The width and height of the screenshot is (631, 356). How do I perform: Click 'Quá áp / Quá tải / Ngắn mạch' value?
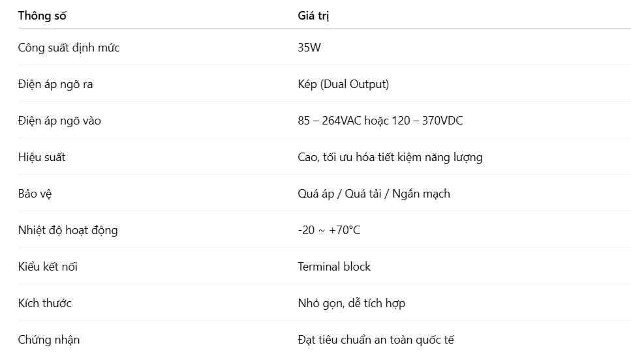point(374,194)
